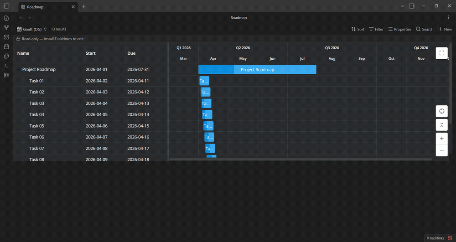Open the tab list dropdown arrow

[402, 6]
